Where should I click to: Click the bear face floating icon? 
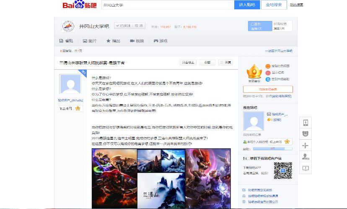(306, 134)
